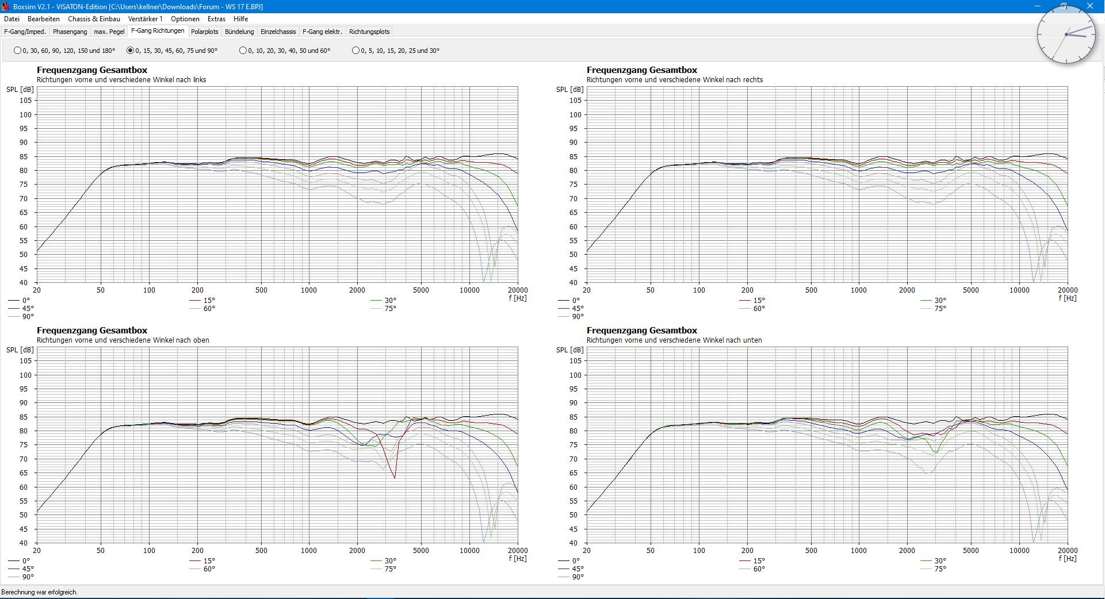Viewport: 1105px width, 599px height.
Task: Choose the 0, 5, 10, 15, 20, 25 und 30° angles
Action: click(x=355, y=51)
